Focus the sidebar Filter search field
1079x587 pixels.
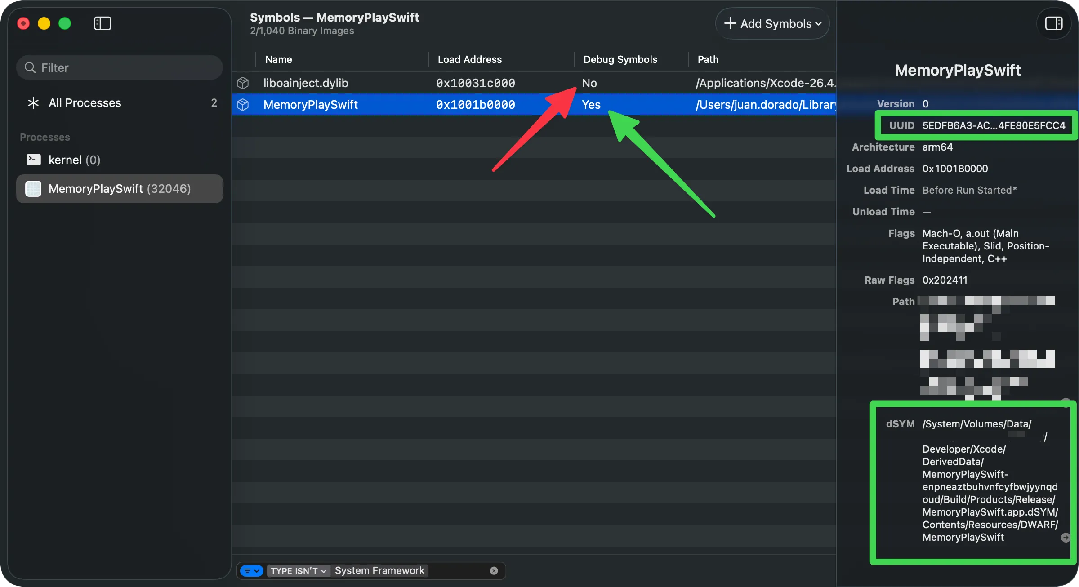point(120,68)
